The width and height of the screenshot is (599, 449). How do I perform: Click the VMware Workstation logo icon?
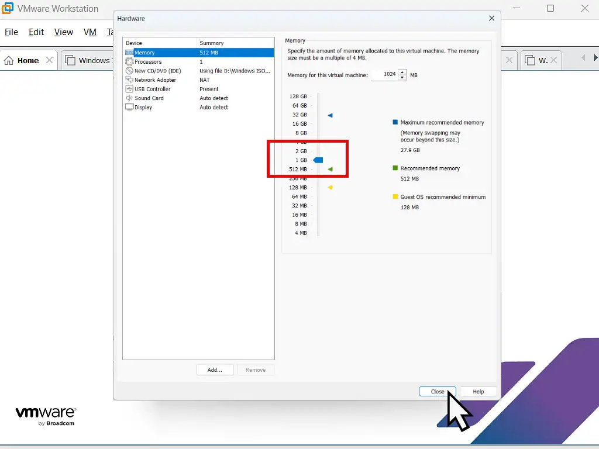(6, 8)
